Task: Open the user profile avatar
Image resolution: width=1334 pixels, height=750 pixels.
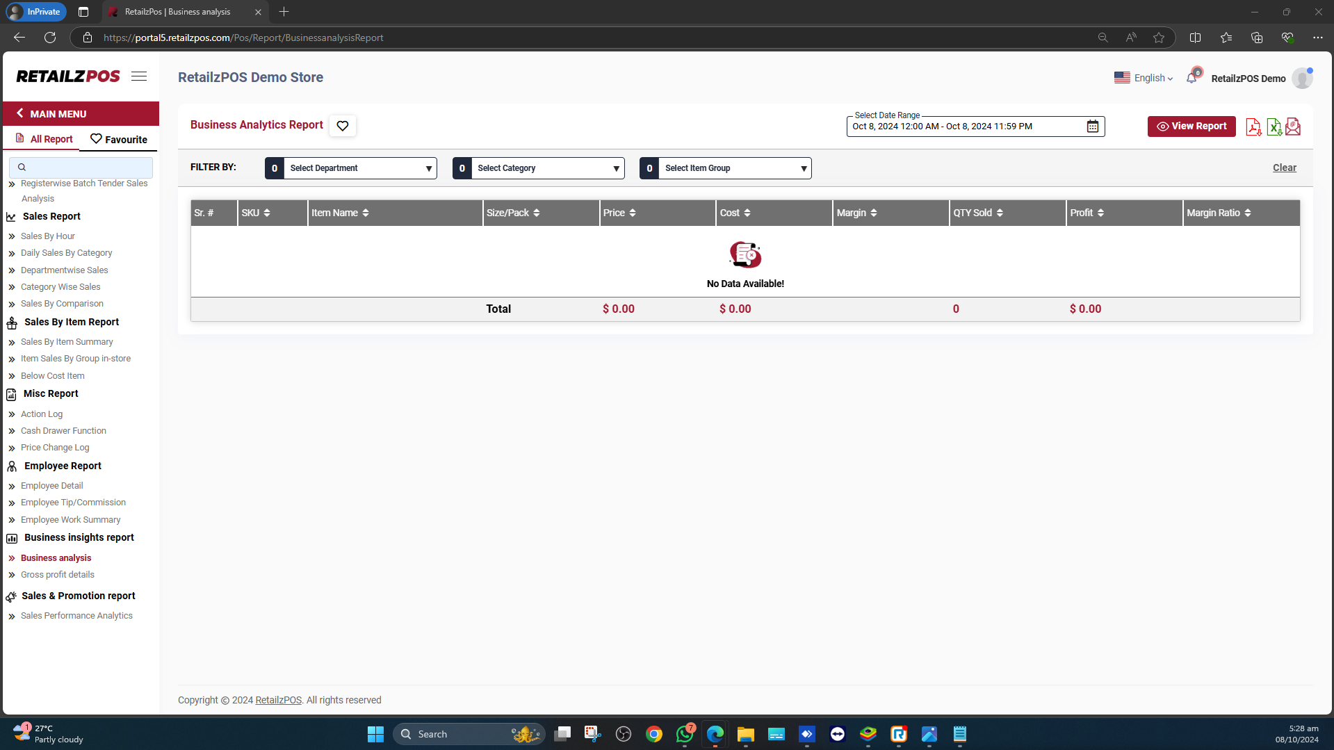Action: pyautogui.click(x=1302, y=79)
